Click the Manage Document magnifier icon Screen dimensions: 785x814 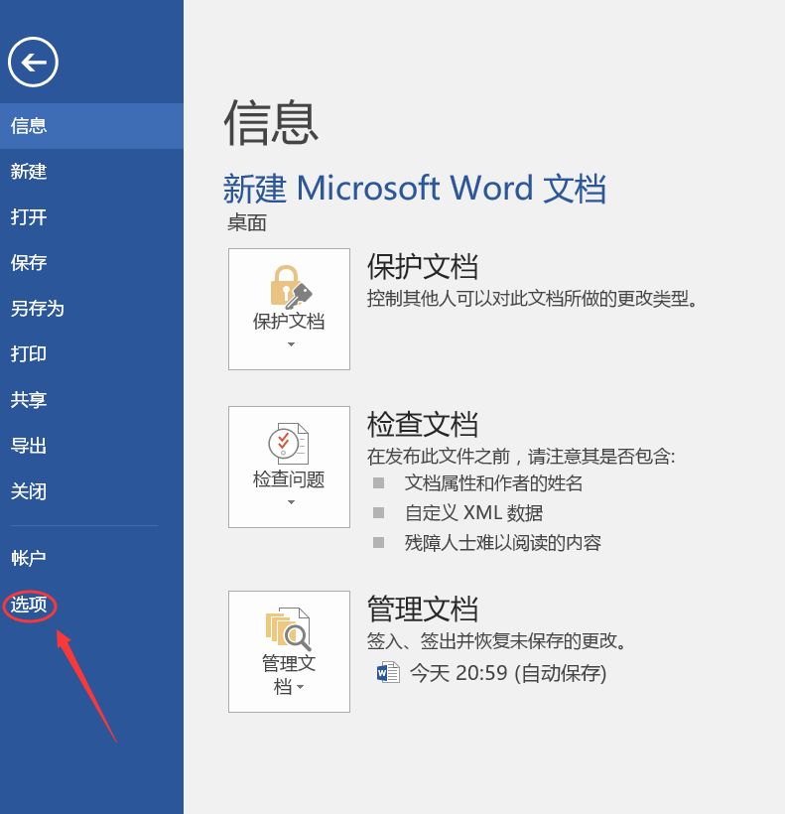click(x=289, y=629)
